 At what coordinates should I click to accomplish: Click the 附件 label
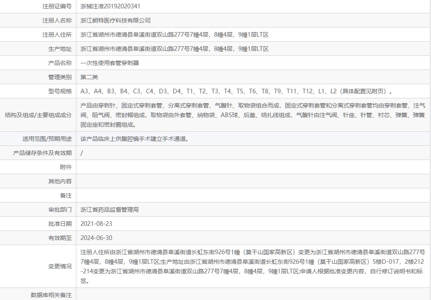[x=66, y=167]
